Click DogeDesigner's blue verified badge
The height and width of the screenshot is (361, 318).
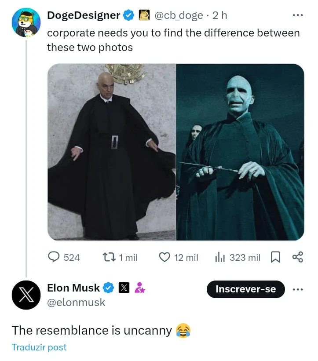tap(128, 15)
